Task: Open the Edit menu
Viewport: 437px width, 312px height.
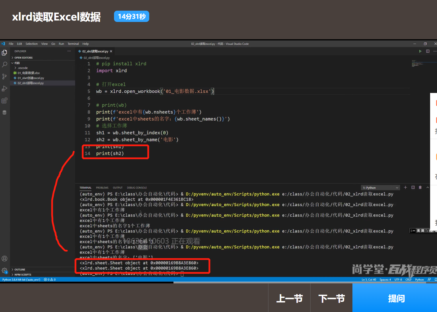Action: pyautogui.click(x=19, y=44)
